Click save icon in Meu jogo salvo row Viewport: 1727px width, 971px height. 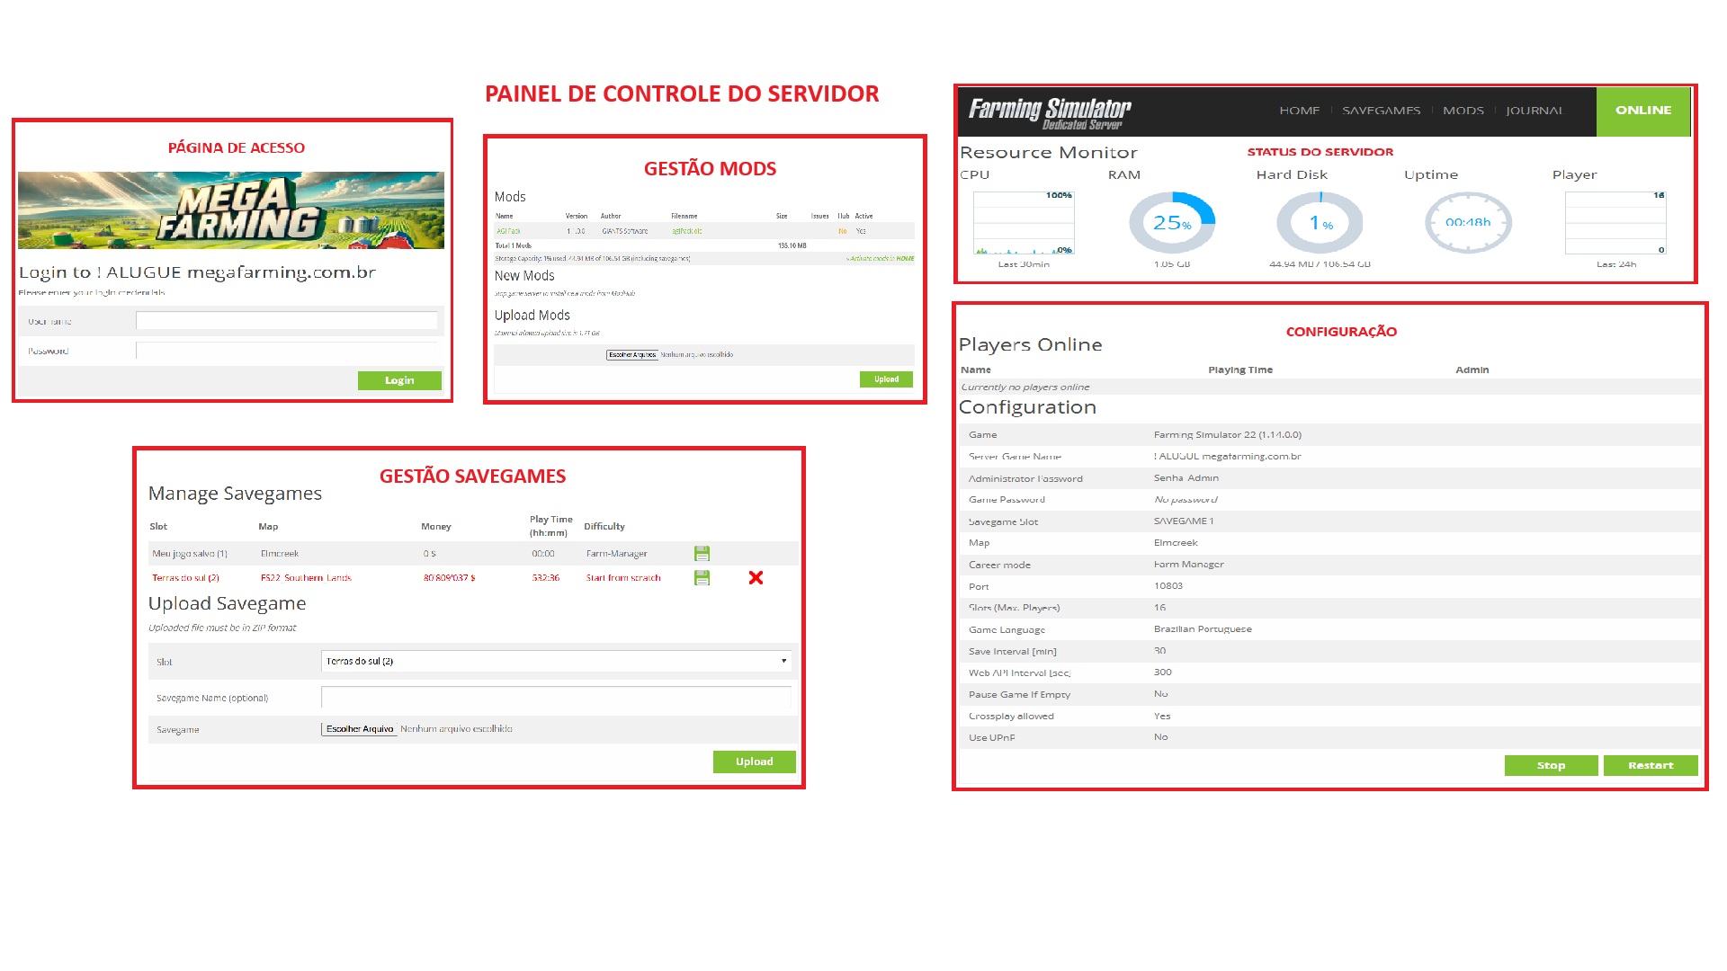702,554
